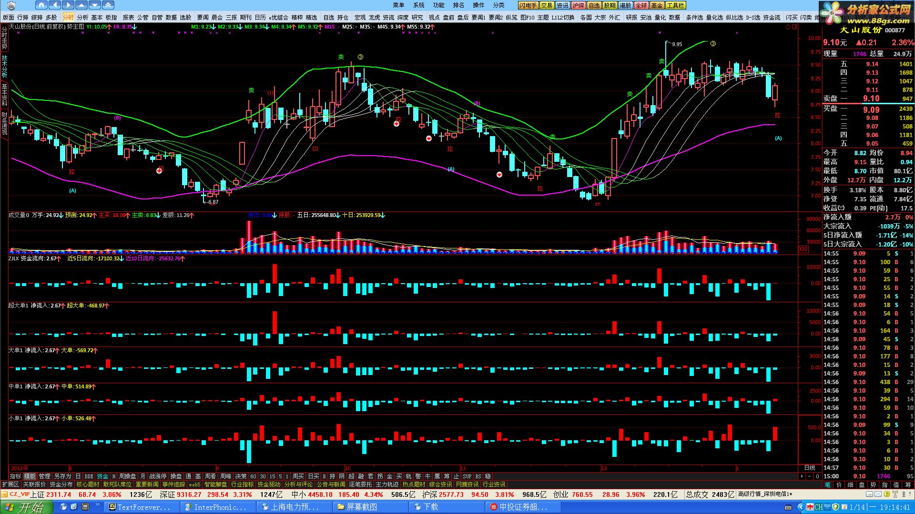Open the 分类 menu
Image resolution: width=915 pixels, height=514 pixels.
click(x=498, y=5)
